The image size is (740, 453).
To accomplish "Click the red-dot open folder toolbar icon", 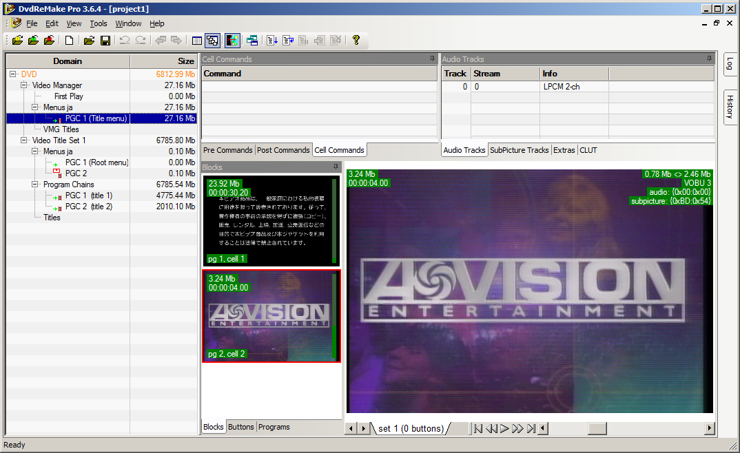I will (49, 41).
